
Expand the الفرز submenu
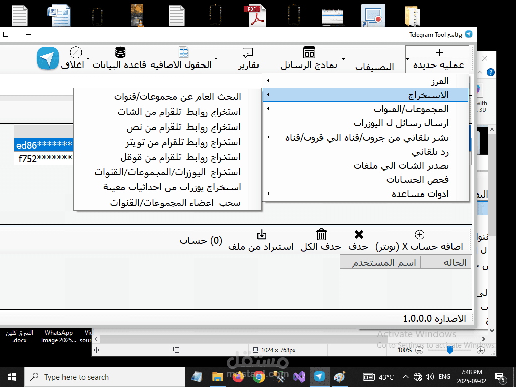pos(366,81)
